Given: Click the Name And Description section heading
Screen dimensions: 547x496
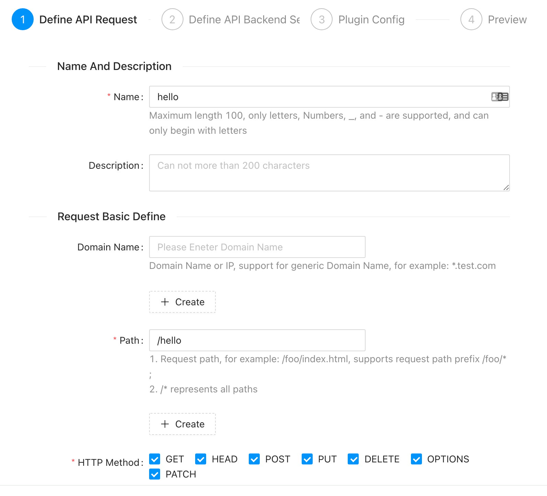Looking at the screenshot, I should point(114,66).
